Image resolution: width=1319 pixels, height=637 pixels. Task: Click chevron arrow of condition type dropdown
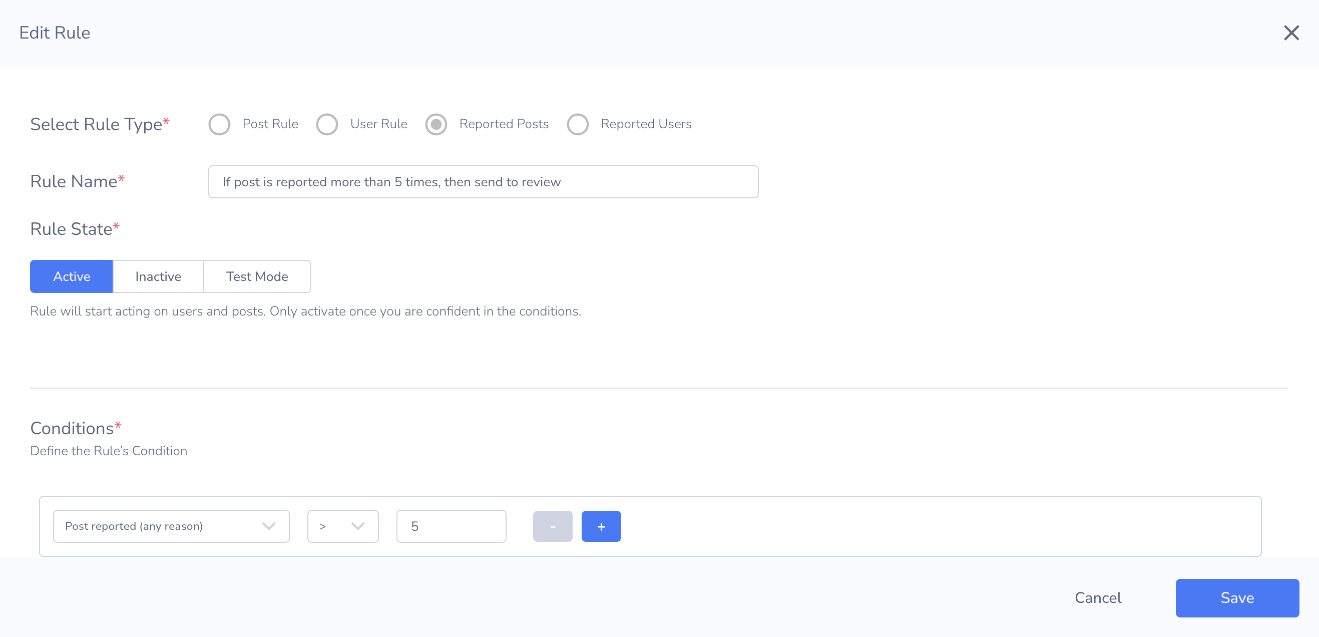pos(269,526)
